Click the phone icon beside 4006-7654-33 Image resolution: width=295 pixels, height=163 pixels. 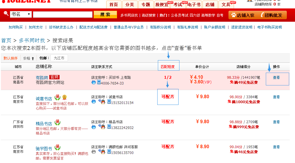(x=99, y=82)
